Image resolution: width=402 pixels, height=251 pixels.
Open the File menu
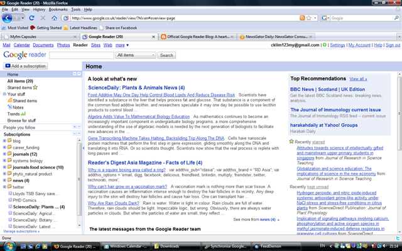[x=5, y=9]
